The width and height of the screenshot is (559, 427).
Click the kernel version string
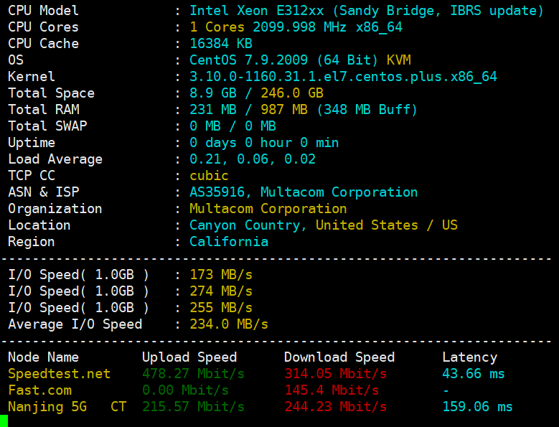(x=343, y=77)
